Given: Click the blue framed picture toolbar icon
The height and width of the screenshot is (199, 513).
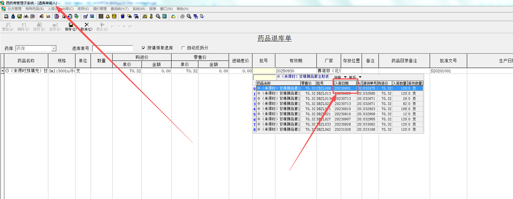Looking at the screenshot, I should coord(92,16).
